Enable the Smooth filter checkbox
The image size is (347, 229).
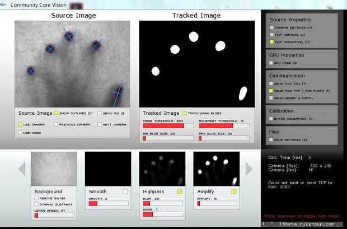tap(125, 191)
